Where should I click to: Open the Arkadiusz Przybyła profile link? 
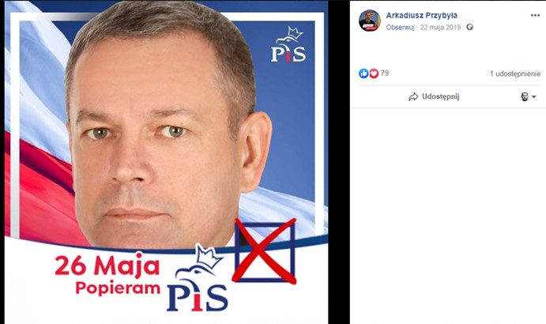click(421, 15)
